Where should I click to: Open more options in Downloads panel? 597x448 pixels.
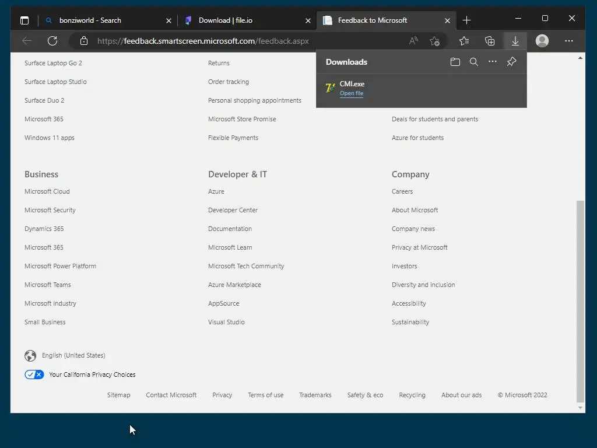pos(492,61)
